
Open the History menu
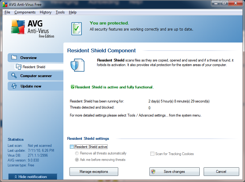(46, 12)
